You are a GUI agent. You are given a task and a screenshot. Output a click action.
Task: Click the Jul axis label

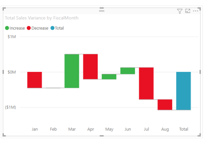click(x=146, y=129)
